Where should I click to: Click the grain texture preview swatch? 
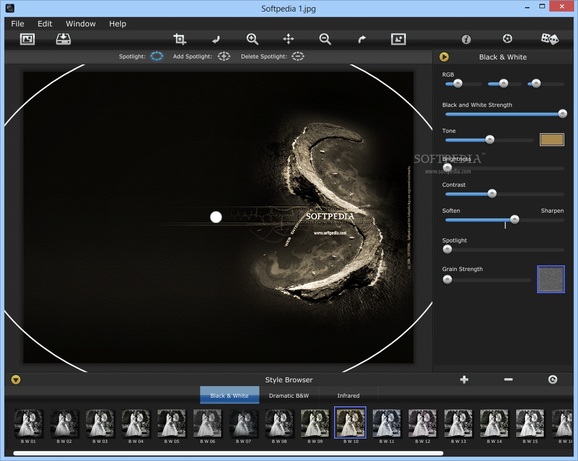coord(551,279)
